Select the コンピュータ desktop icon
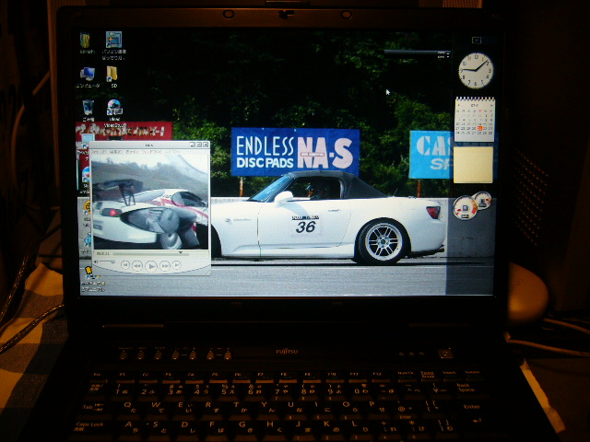 click(88, 77)
